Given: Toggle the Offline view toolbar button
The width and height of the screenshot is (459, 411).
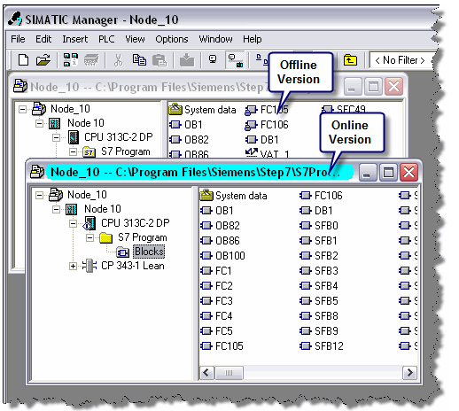Looking at the screenshot, I should [236, 60].
